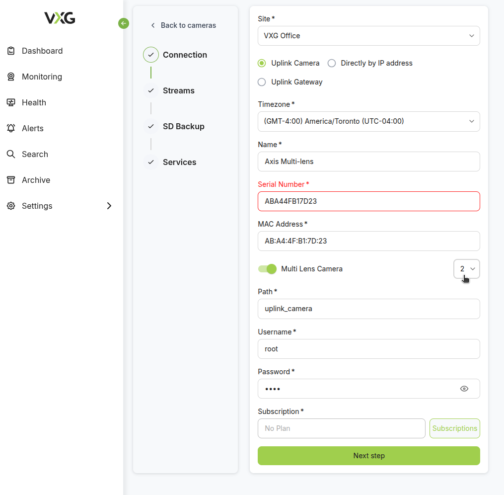The width and height of the screenshot is (504, 495).
Task: Click the Health monitor icon
Action: coord(11,102)
